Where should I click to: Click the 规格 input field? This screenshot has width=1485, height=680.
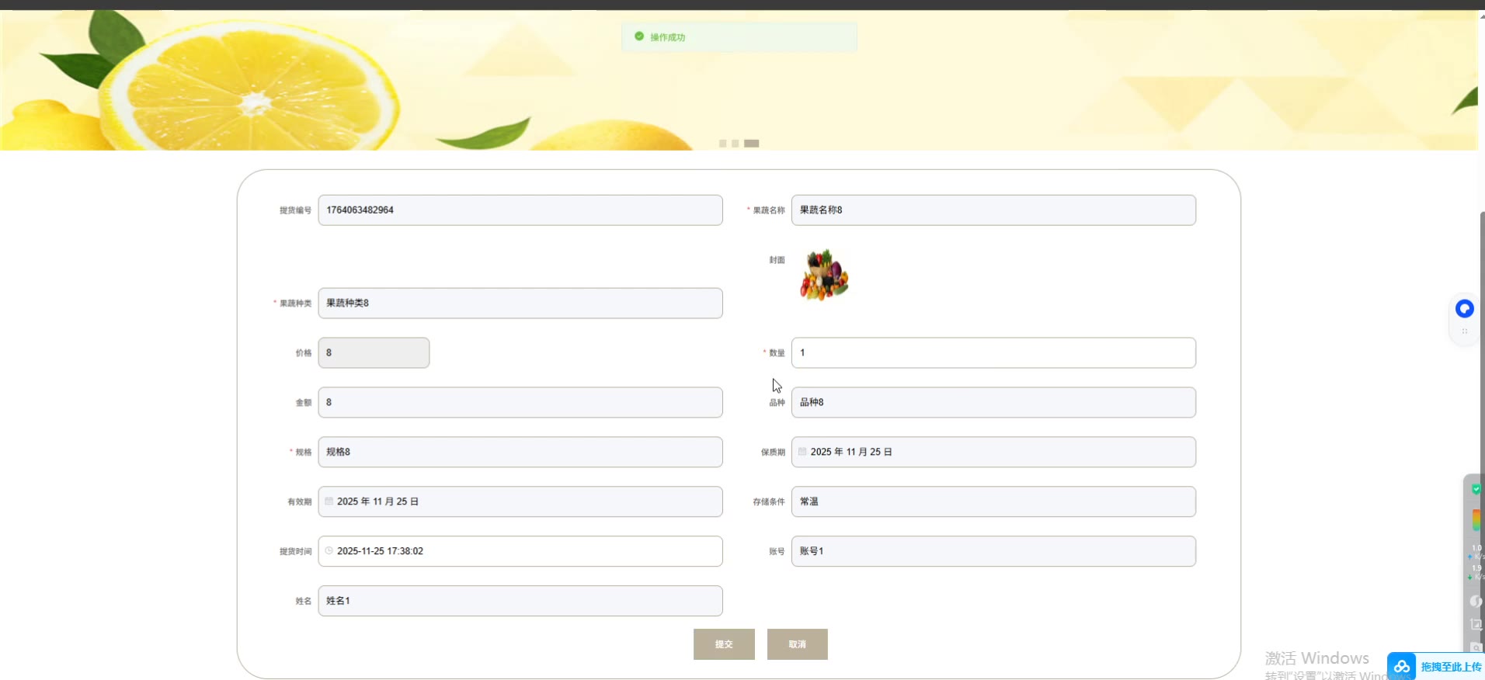(x=520, y=453)
